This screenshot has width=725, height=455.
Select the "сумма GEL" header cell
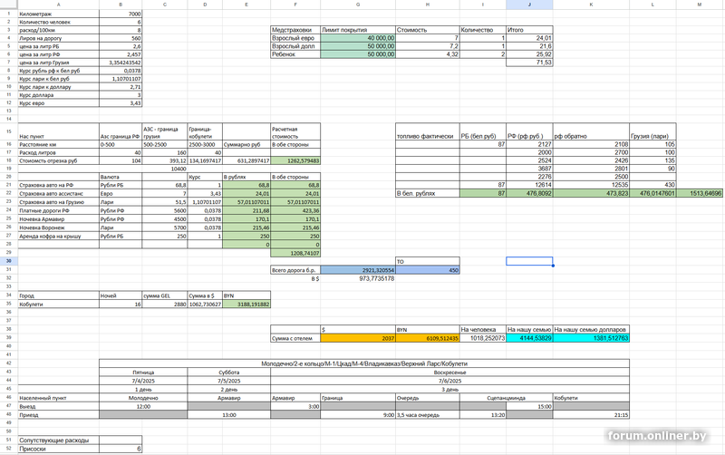(x=165, y=295)
